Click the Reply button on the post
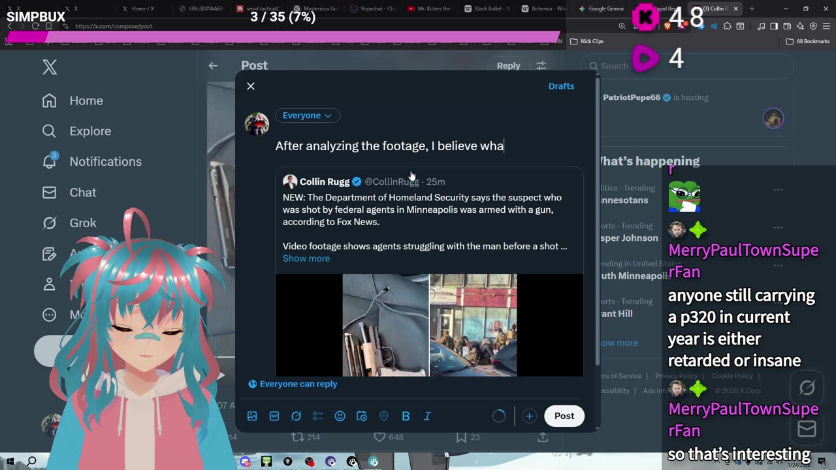Screen dimensions: 836x470 coord(508,65)
